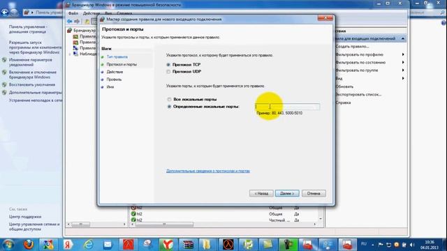The width and height of the screenshot is (447, 251).
Task: Select the Протокол UDP radio button
Action: click(168, 72)
